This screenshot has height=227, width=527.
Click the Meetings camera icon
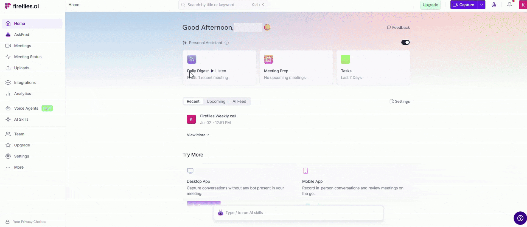point(8,46)
